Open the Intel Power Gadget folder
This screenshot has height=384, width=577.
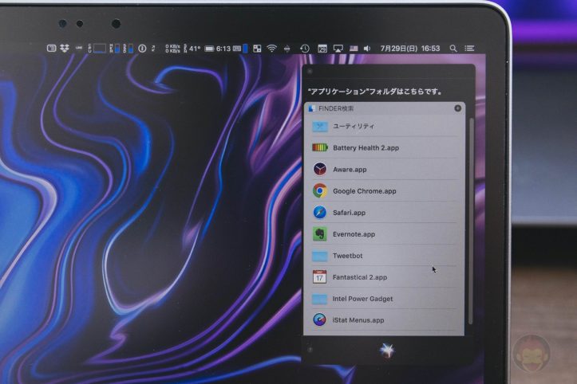click(x=362, y=299)
